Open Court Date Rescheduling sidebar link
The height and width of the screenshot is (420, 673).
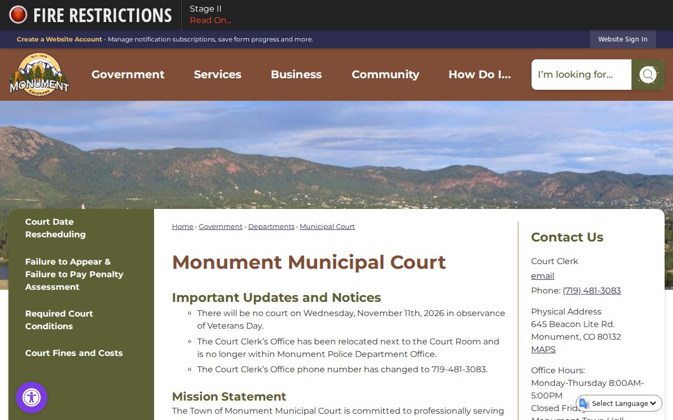point(55,228)
